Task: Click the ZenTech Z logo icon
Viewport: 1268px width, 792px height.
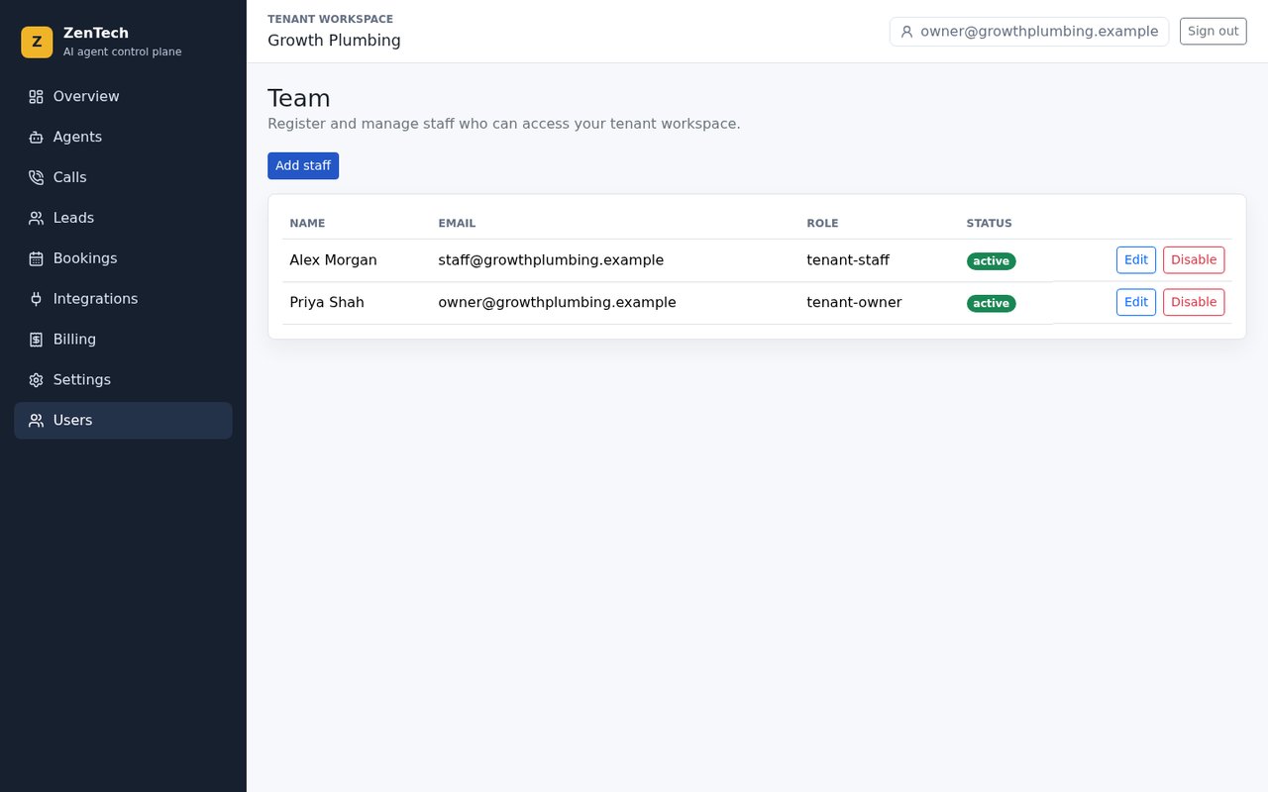Action: click(37, 42)
